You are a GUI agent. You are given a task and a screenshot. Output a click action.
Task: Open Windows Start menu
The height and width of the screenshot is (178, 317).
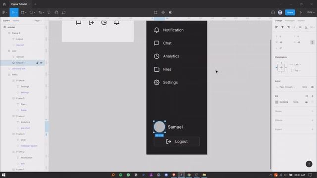3,175
